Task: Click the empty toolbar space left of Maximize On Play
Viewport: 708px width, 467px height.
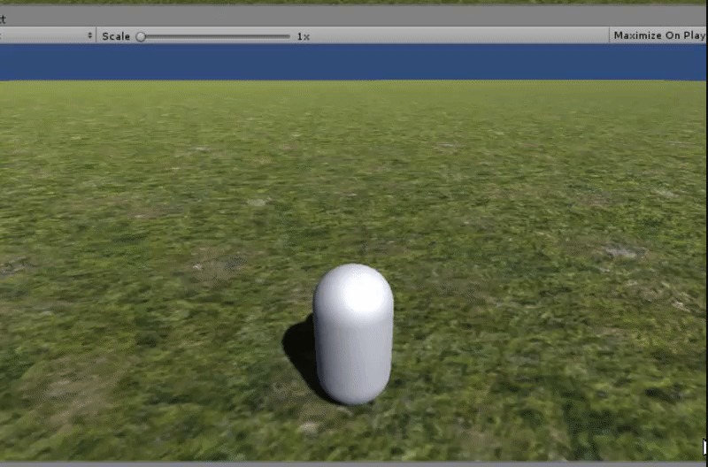Action: pyautogui.click(x=460, y=36)
